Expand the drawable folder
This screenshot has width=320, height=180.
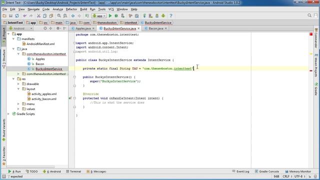coord(18,84)
